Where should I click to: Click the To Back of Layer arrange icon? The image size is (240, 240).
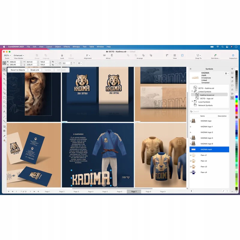pos(151,55)
